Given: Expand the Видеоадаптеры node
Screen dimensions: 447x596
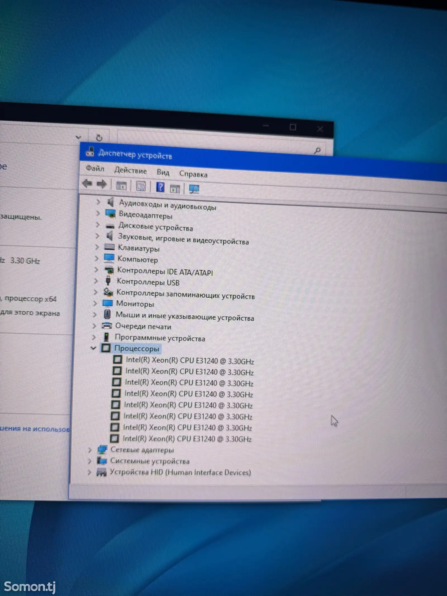Looking at the screenshot, I should [98, 213].
